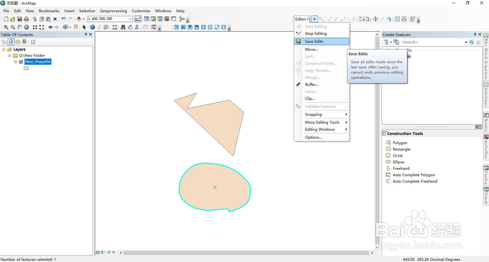Open Add Data dropdown arrow
The image size is (489, 262).
84,19
